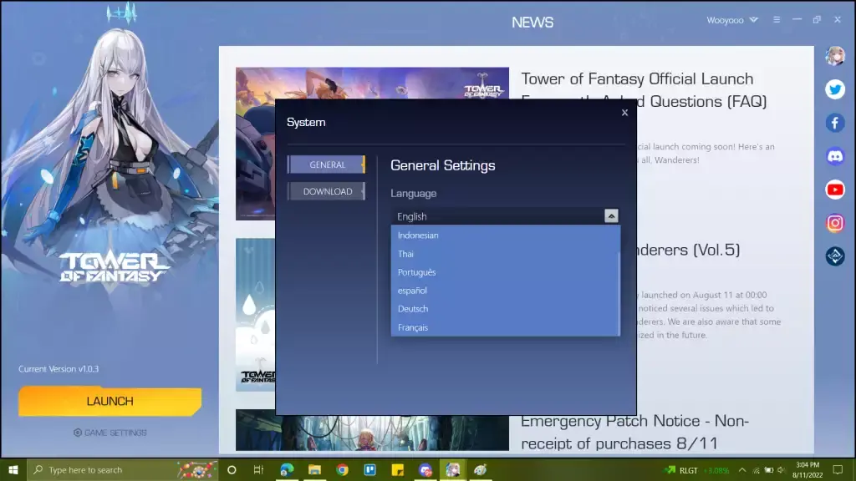The height and width of the screenshot is (481, 856).
Task: Open the Twitter social link
Action: [835, 89]
